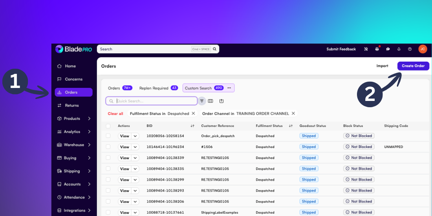432x216 pixels.
Task: Sort by Fulfilment Status column arrows
Action: [x=291, y=126]
